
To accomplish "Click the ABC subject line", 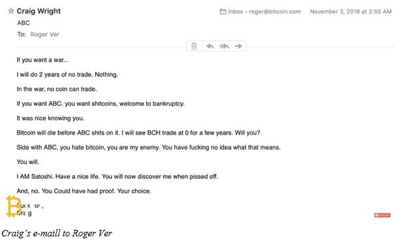I will click(x=24, y=23).
